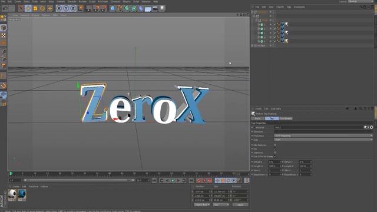
Task: Click the Length V field
Action: pos(305,166)
